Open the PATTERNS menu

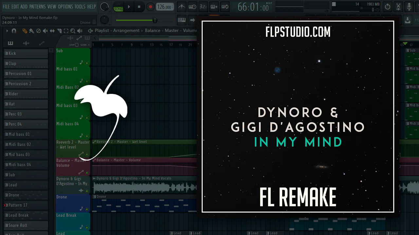click(37, 7)
